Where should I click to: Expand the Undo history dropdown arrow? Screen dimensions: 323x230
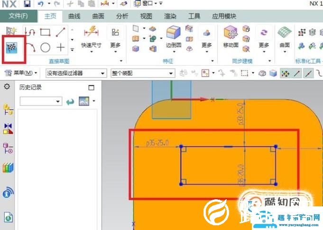49,3
